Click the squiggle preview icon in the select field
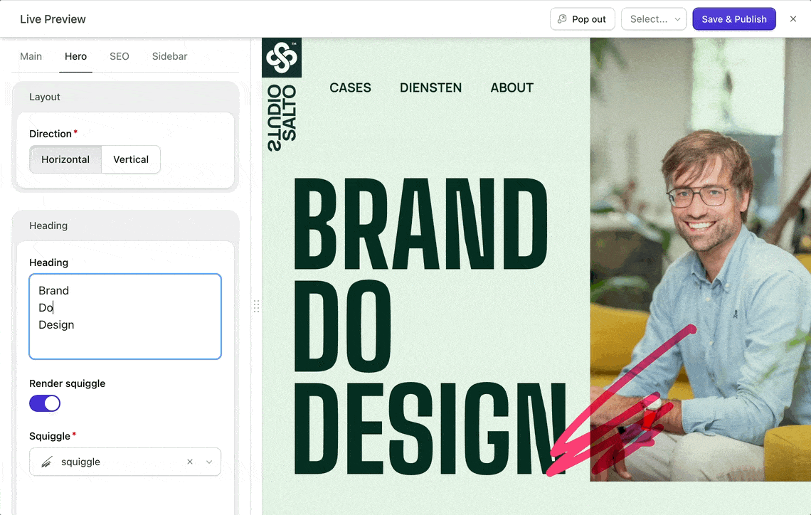Viewport: 811px width, 515px height. tap(46, 462)
